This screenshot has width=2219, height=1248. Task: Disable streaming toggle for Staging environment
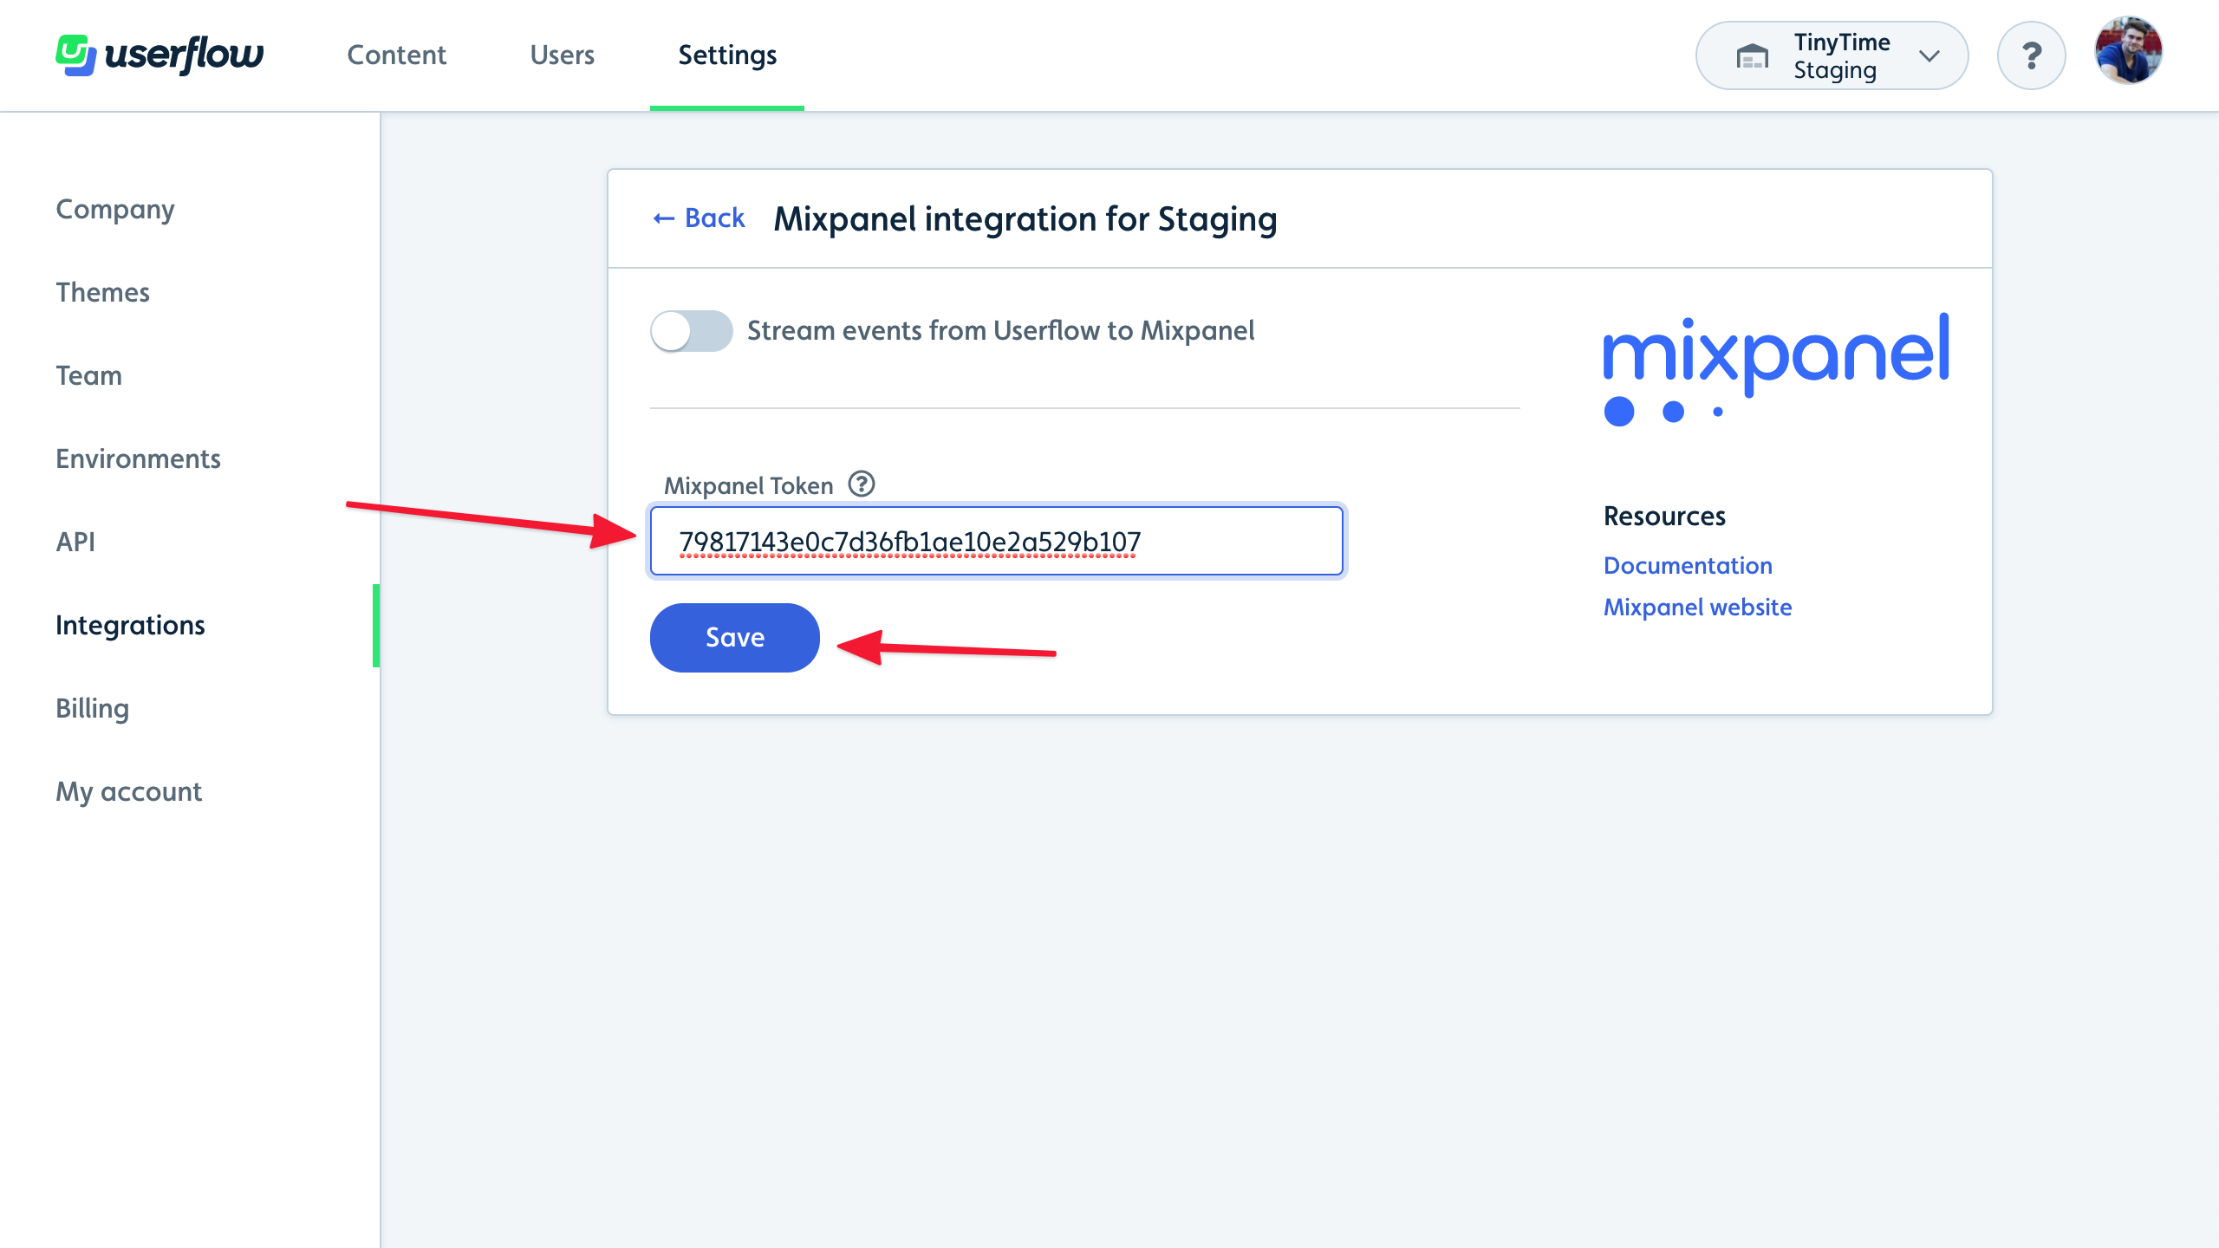(689, 329)
